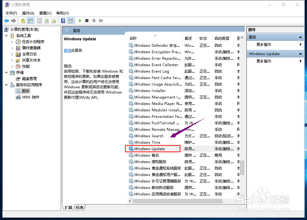Click the 启动 link to start service
307x220 pixels.
(67, 50)
